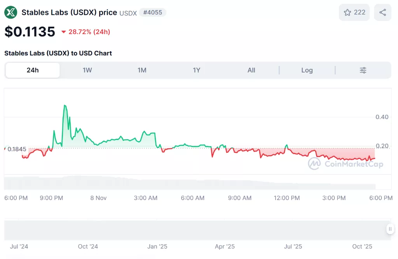Click the 0.1845 opening price label
398x259 pixels.
[x=17, y=149]
